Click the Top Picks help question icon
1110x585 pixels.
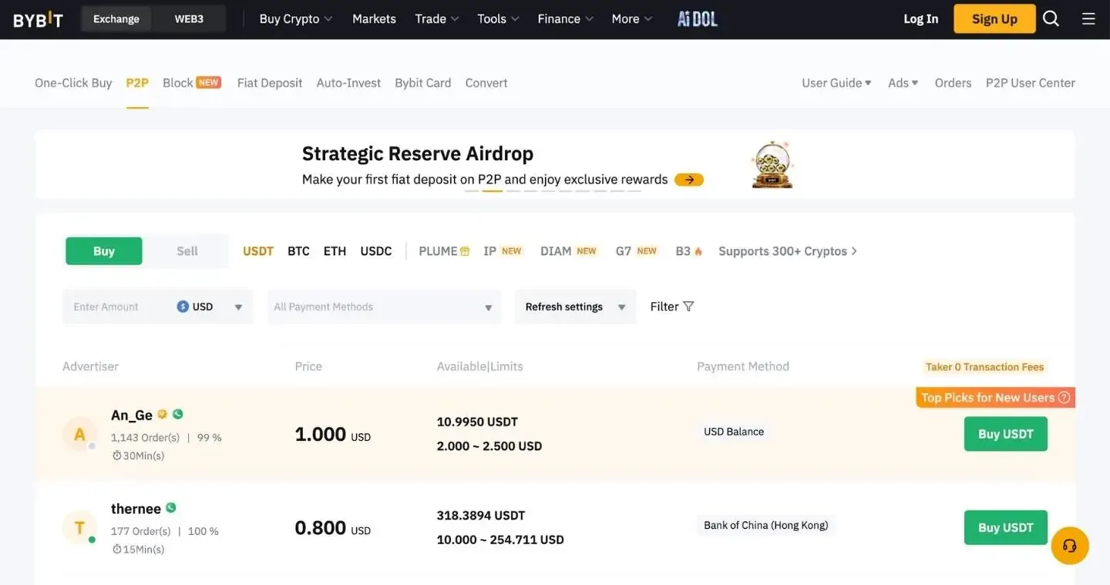[1064, 398]
